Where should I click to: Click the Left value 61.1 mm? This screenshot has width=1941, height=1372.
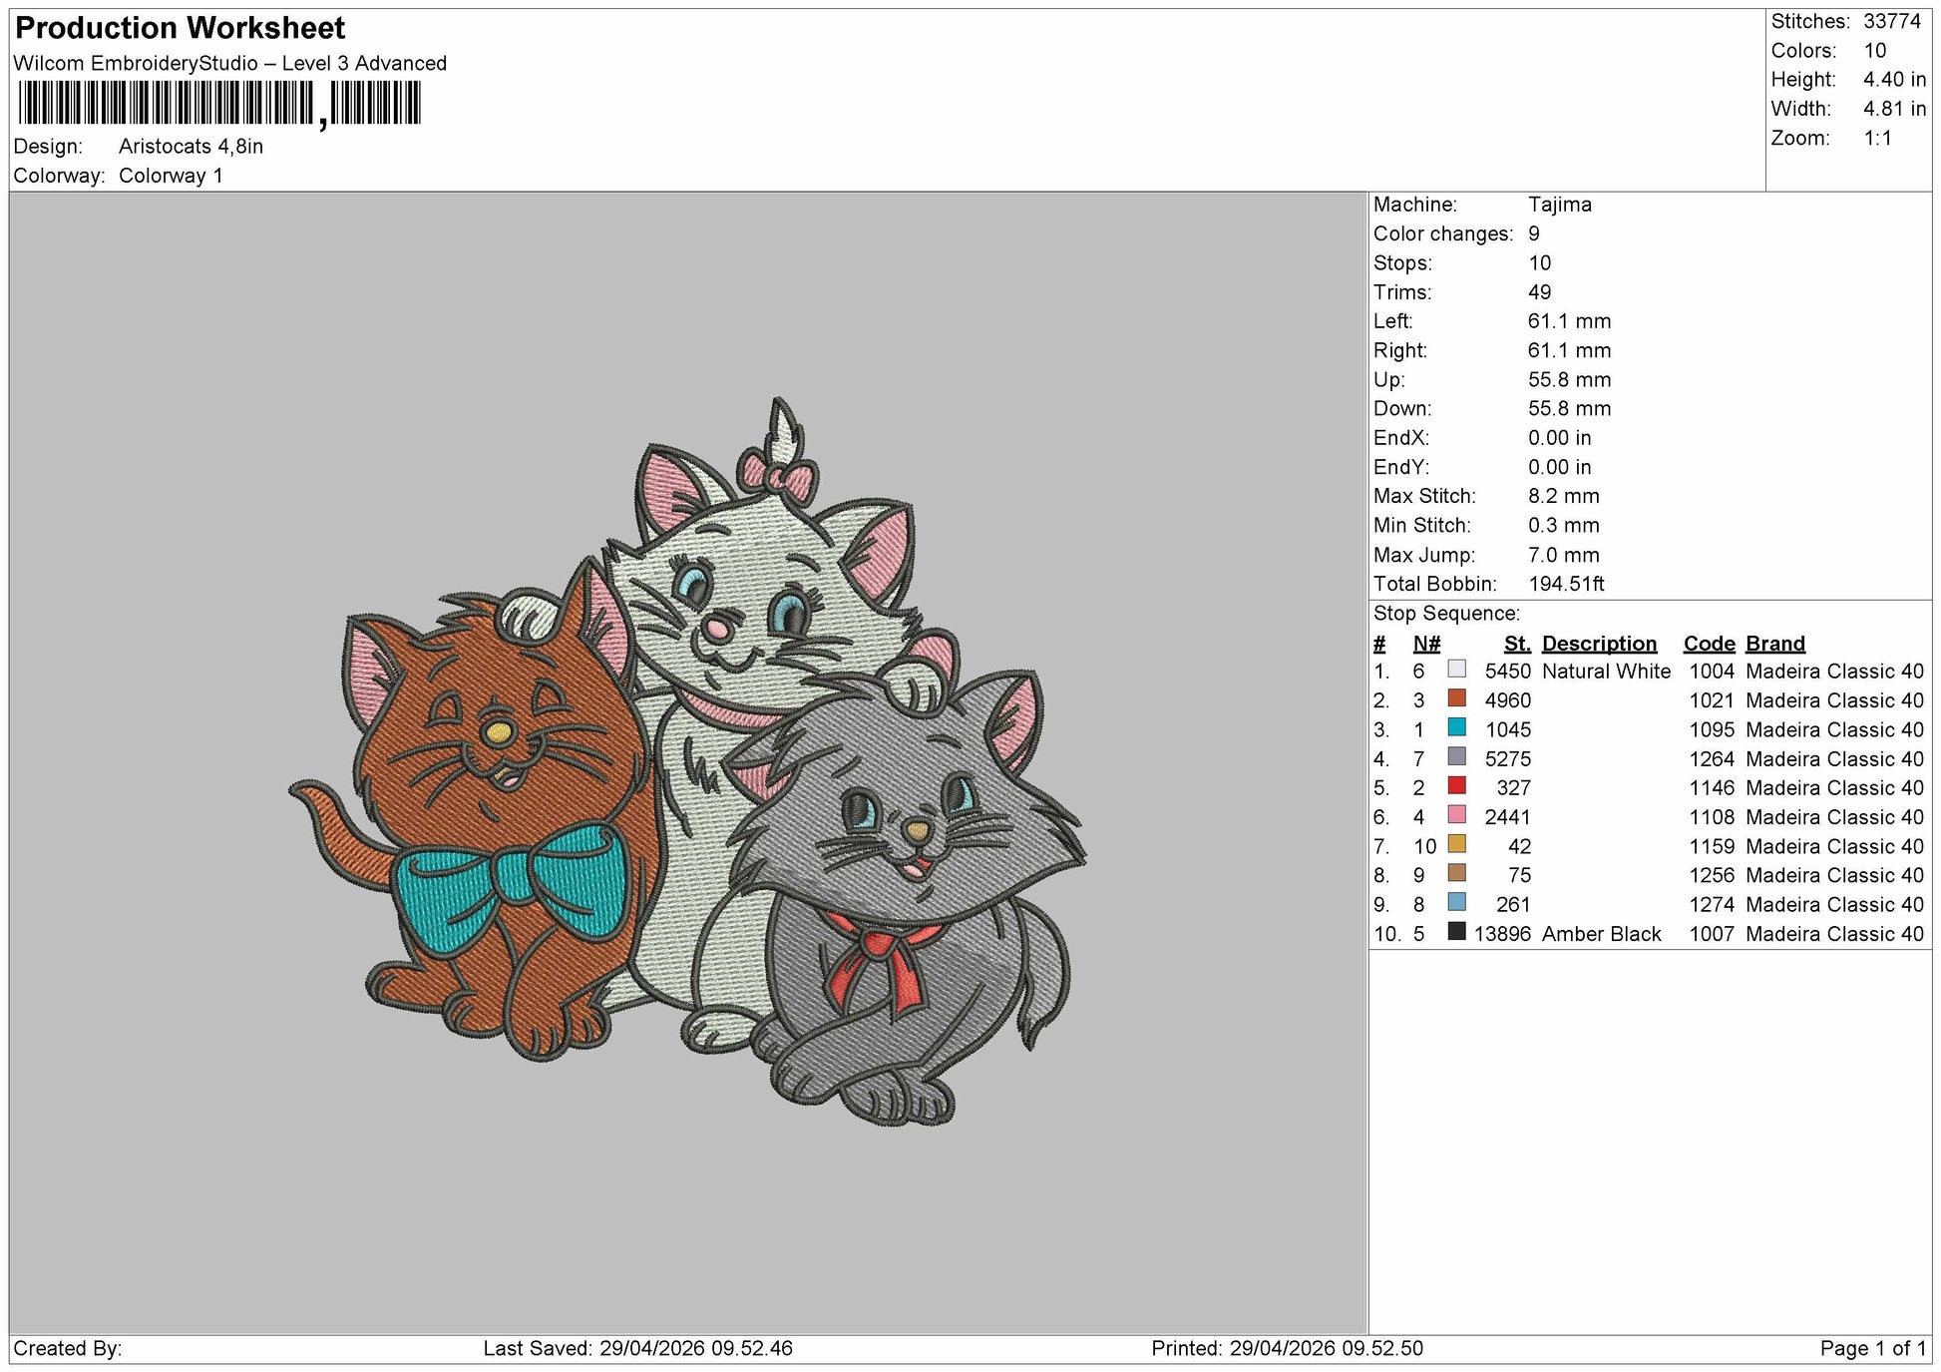coord(1570,321)
